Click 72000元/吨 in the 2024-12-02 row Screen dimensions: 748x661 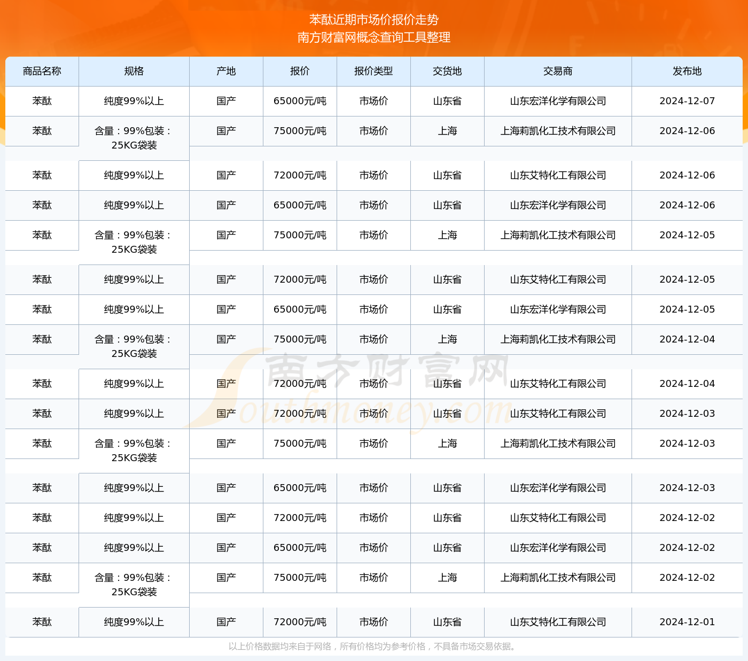[x=300, y=518]
